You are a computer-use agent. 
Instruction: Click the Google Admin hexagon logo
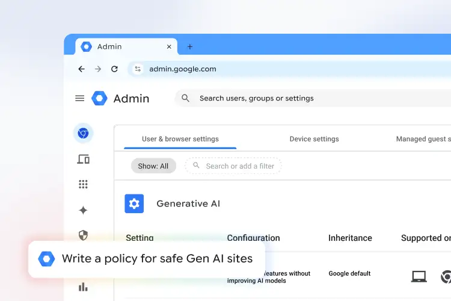99,98
